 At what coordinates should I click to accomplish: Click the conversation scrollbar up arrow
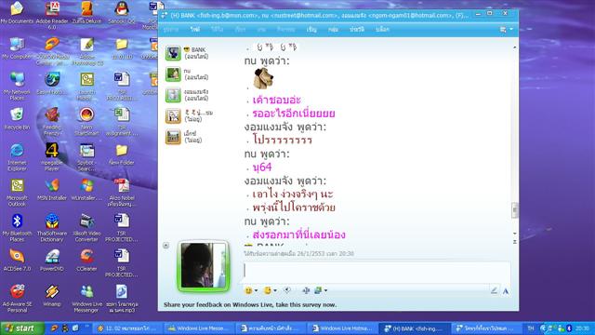tap(514, 47)
